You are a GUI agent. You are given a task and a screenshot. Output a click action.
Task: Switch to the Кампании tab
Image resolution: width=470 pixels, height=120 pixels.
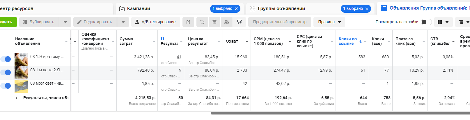click(x=139, y=9)
